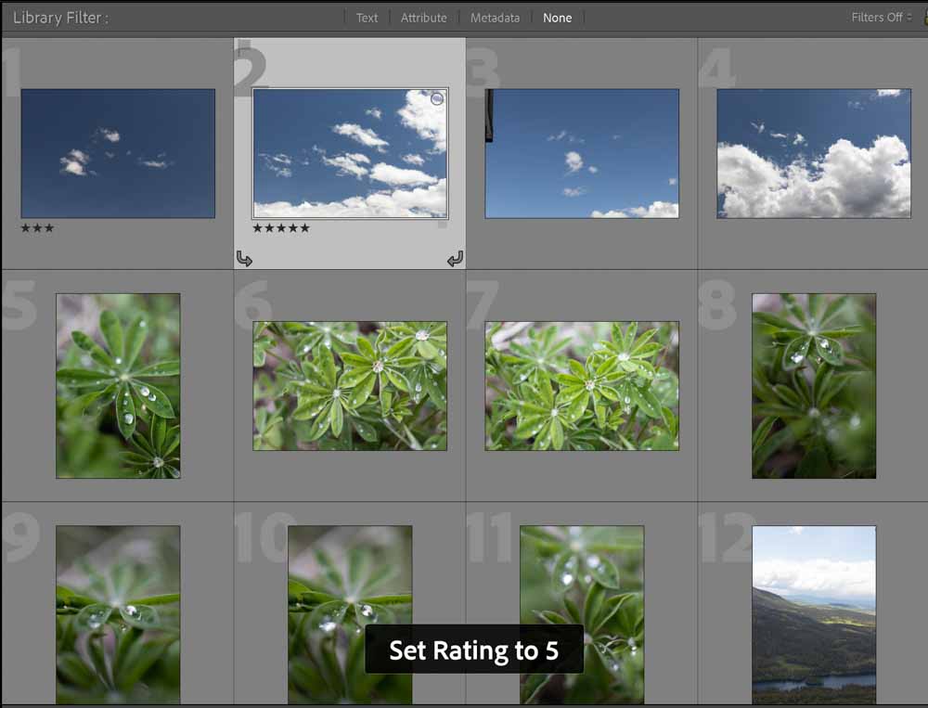Select leaf close-up photo in cell 10

[351, 614]
